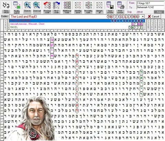Image resolution: width=165 pixels, height=141 pixels.
Task: Open the Additional code tool
Action: 67,7
